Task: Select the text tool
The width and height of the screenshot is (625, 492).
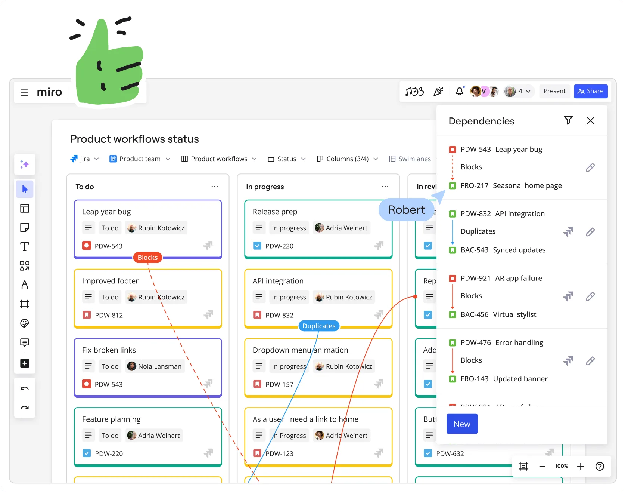Action: tap(25, 247)
